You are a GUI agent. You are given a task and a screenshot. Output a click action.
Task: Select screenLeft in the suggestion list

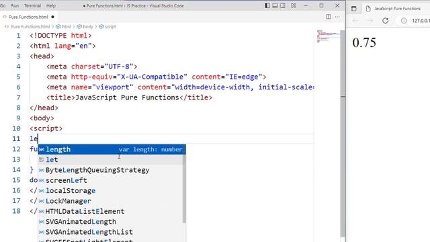point(110,180)
